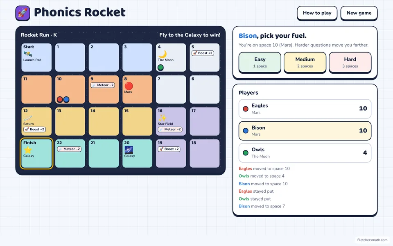Click the Boost +2 badge on space 5

tap(203, 53)
